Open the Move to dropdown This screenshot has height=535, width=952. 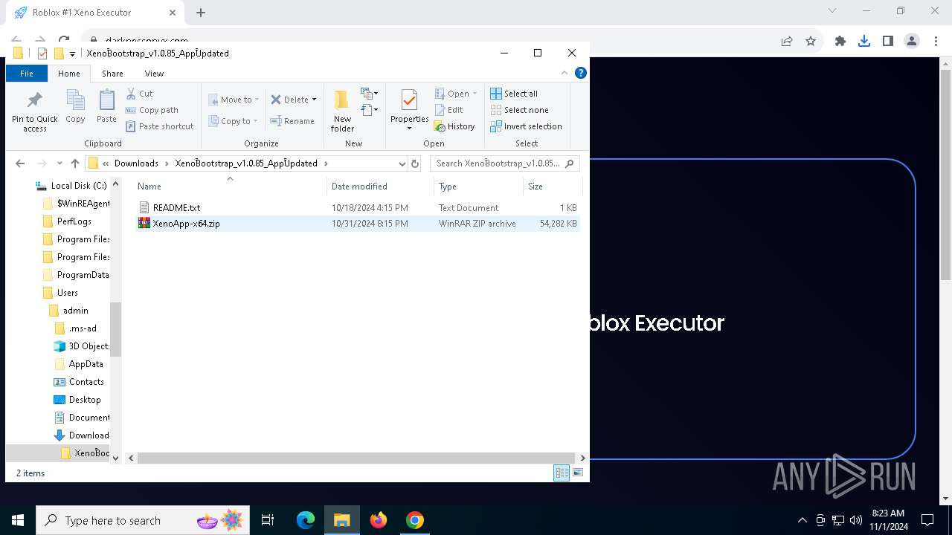[233, 100]
